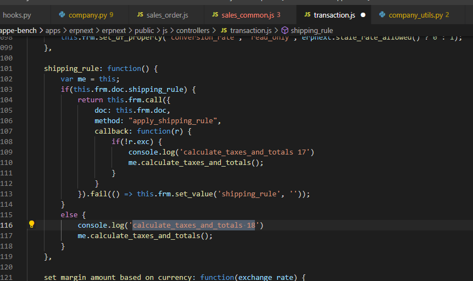The image size is (473, 281).
Task: Open the company.py tab
Action: coord(90,15)
